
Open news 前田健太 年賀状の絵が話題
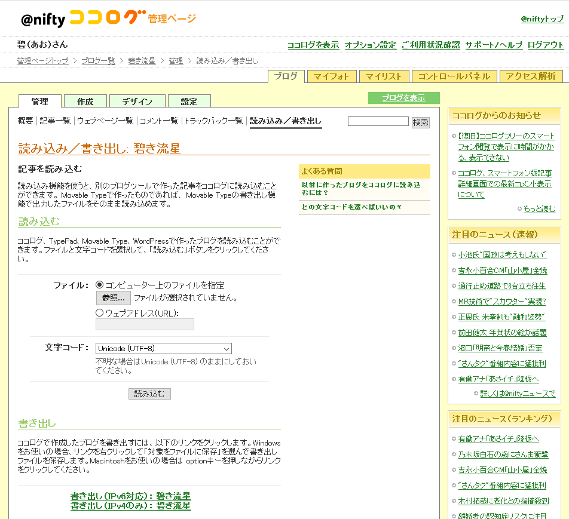click(502, 333)
